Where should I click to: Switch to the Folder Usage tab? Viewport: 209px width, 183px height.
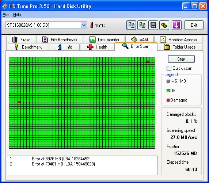(x=180, y=47)
